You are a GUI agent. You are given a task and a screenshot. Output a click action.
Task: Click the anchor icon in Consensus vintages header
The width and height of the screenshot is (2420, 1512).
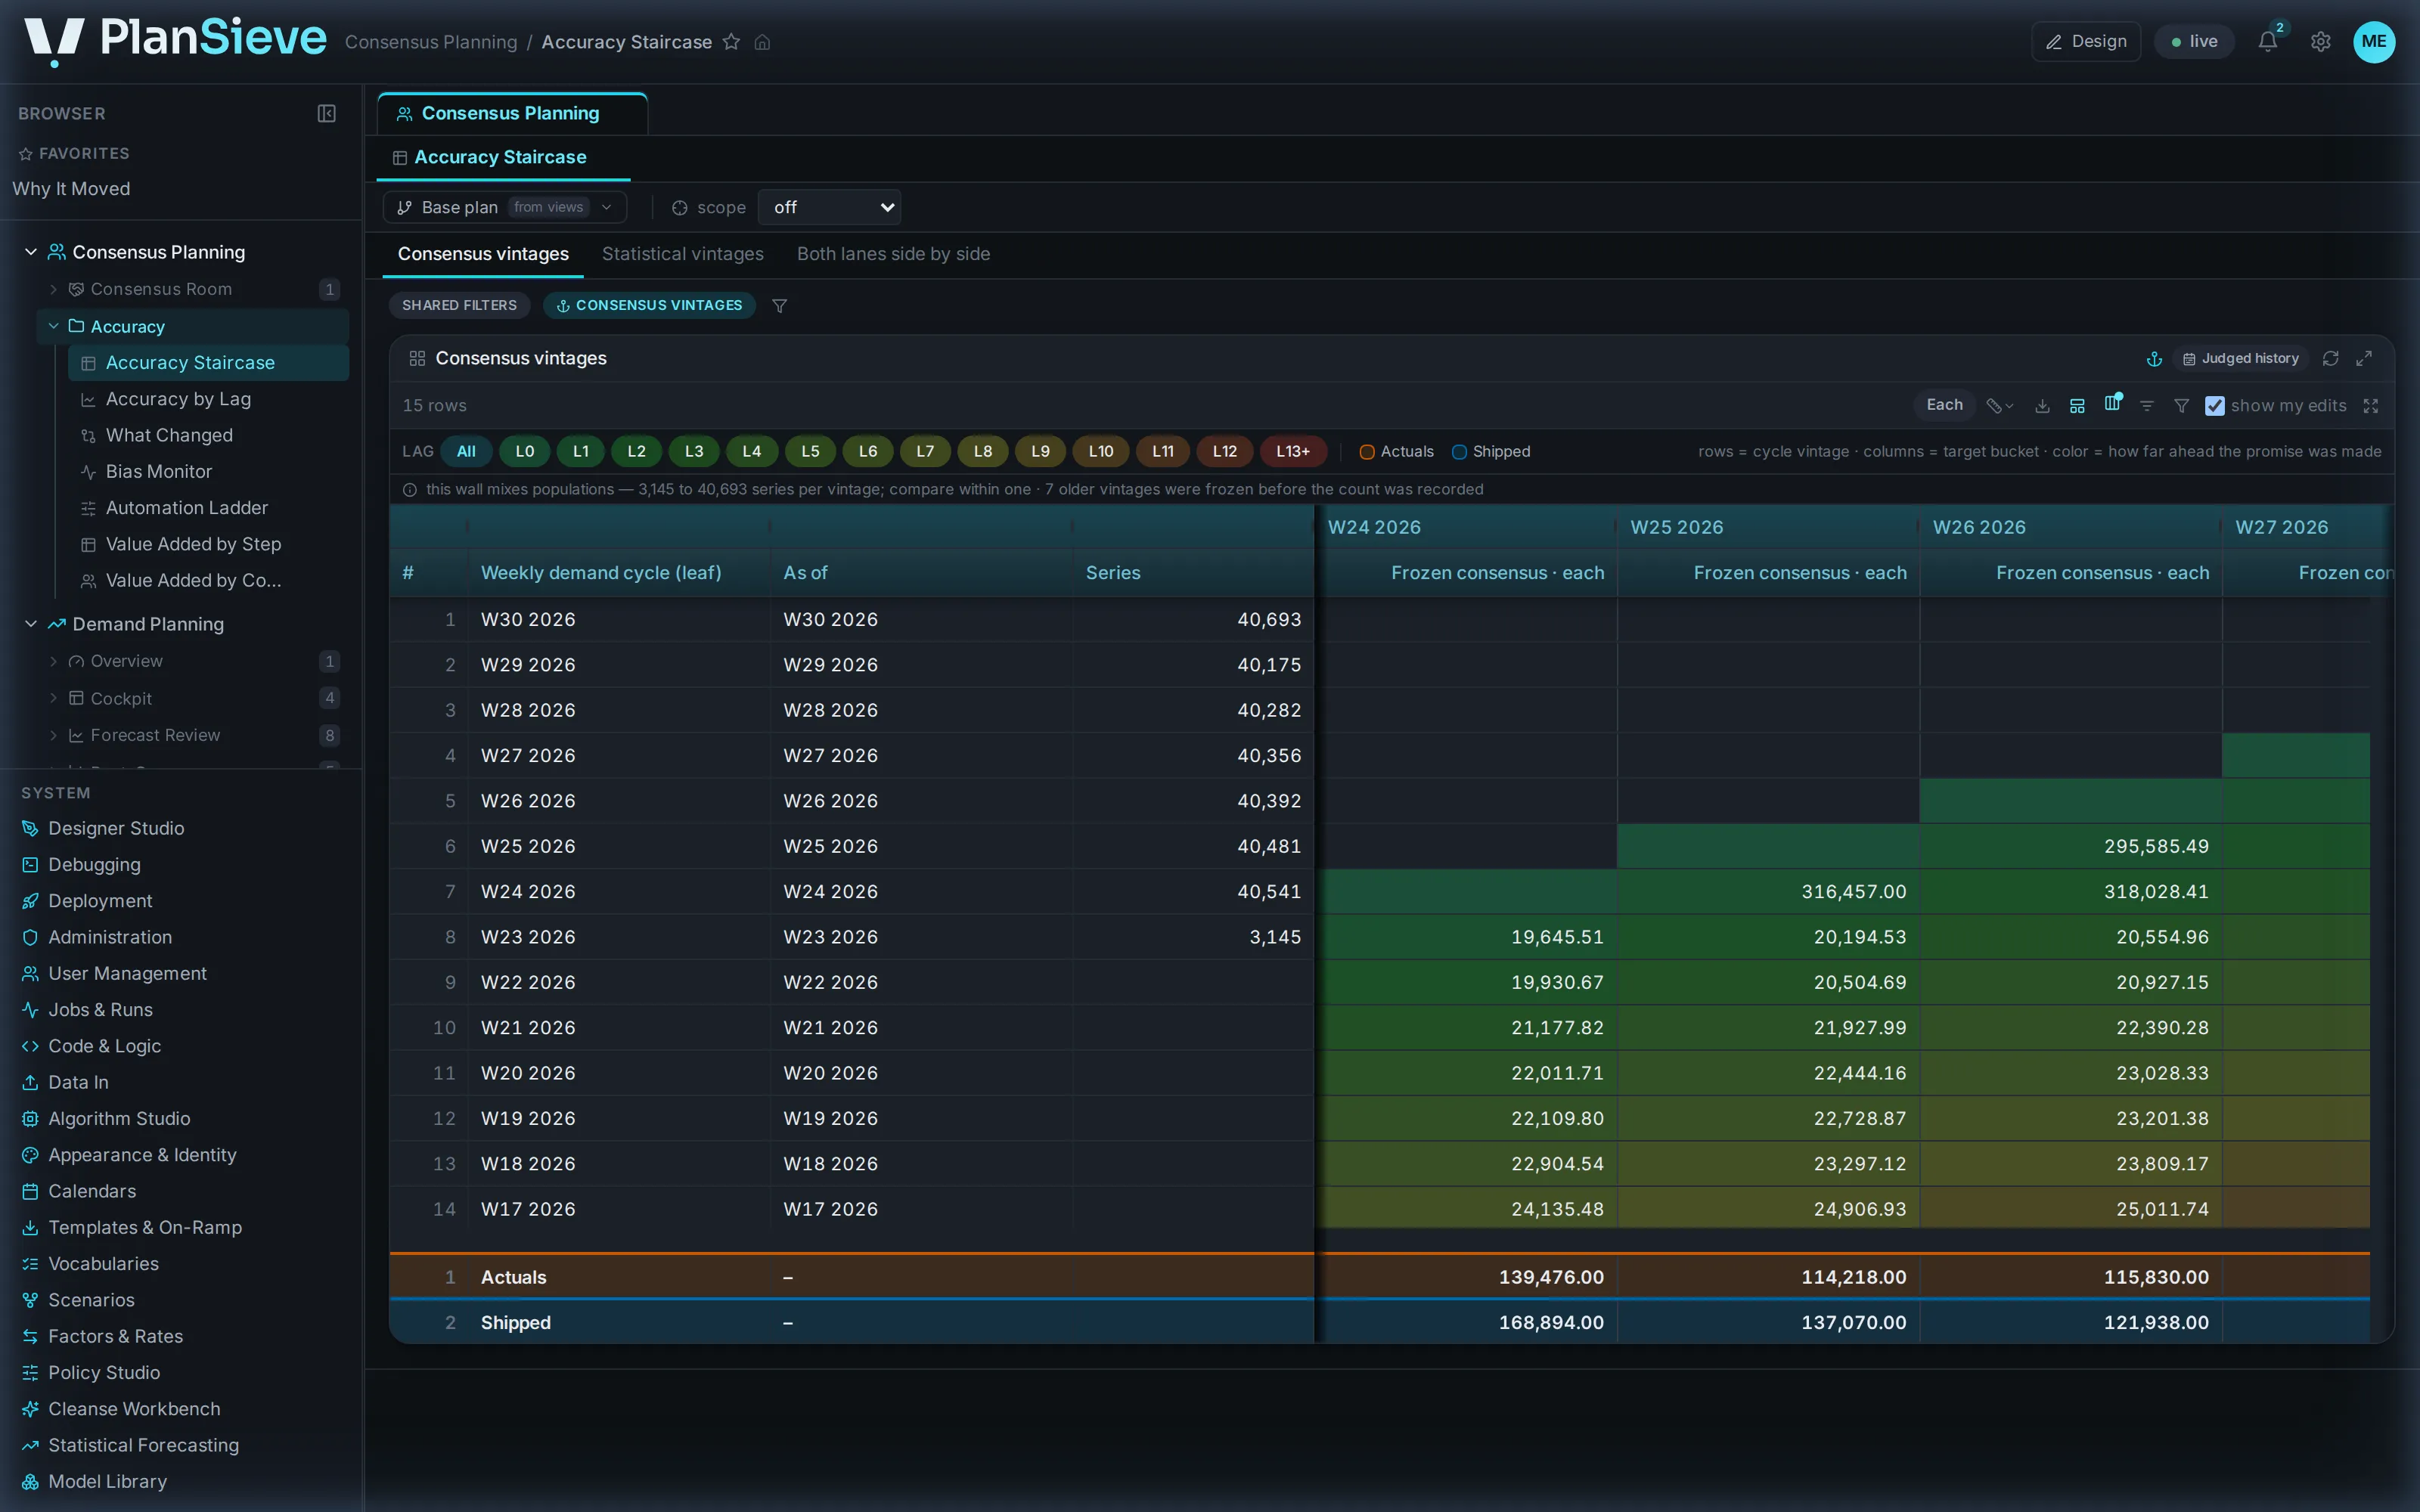(2154, 359)
